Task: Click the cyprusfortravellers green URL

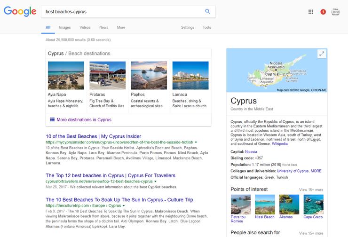Action: 99,182
